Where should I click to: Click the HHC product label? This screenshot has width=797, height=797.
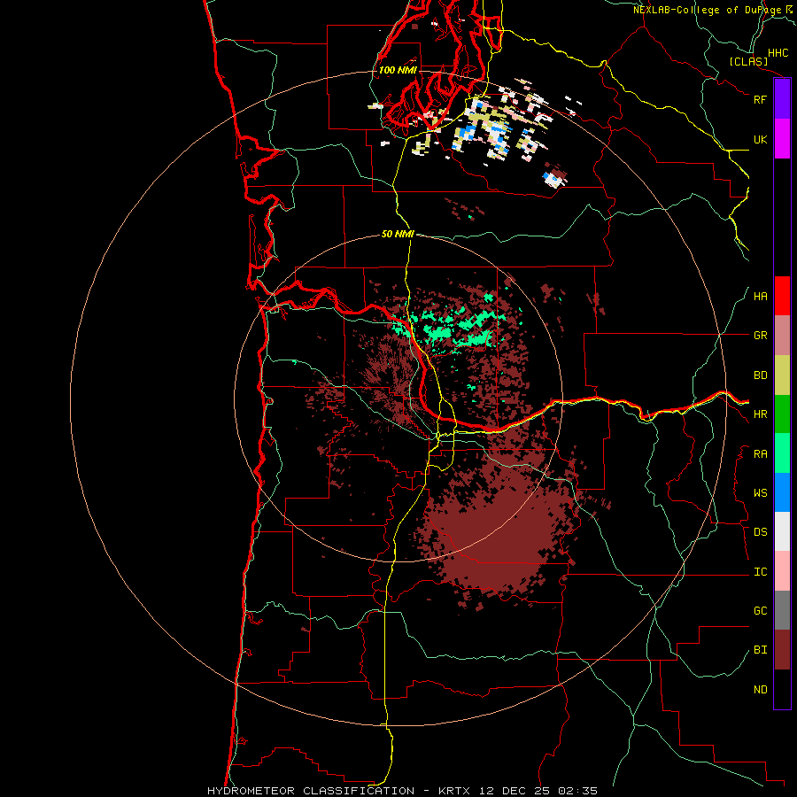[778, 53]
